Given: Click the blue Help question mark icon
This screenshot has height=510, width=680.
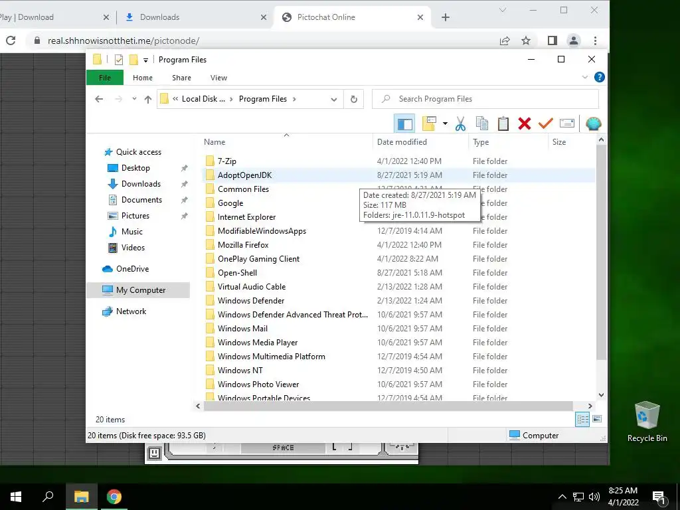Looking at the screenshot, I should 600,77.
